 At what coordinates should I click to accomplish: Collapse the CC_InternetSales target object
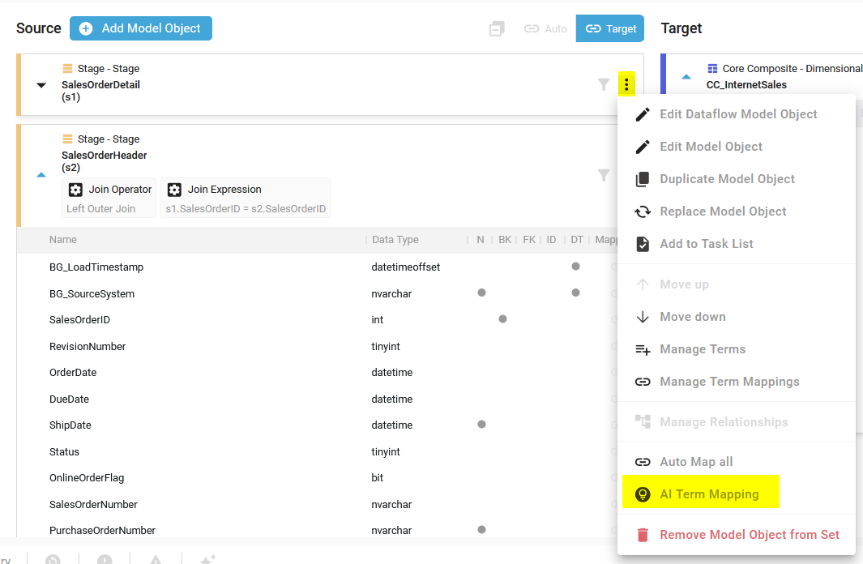(686, 77)
